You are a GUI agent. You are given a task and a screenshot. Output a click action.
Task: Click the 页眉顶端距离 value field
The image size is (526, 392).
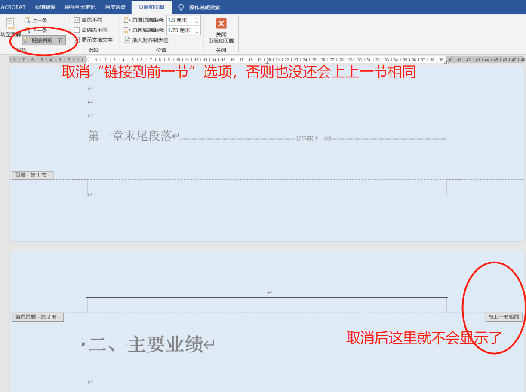[180, 20]
